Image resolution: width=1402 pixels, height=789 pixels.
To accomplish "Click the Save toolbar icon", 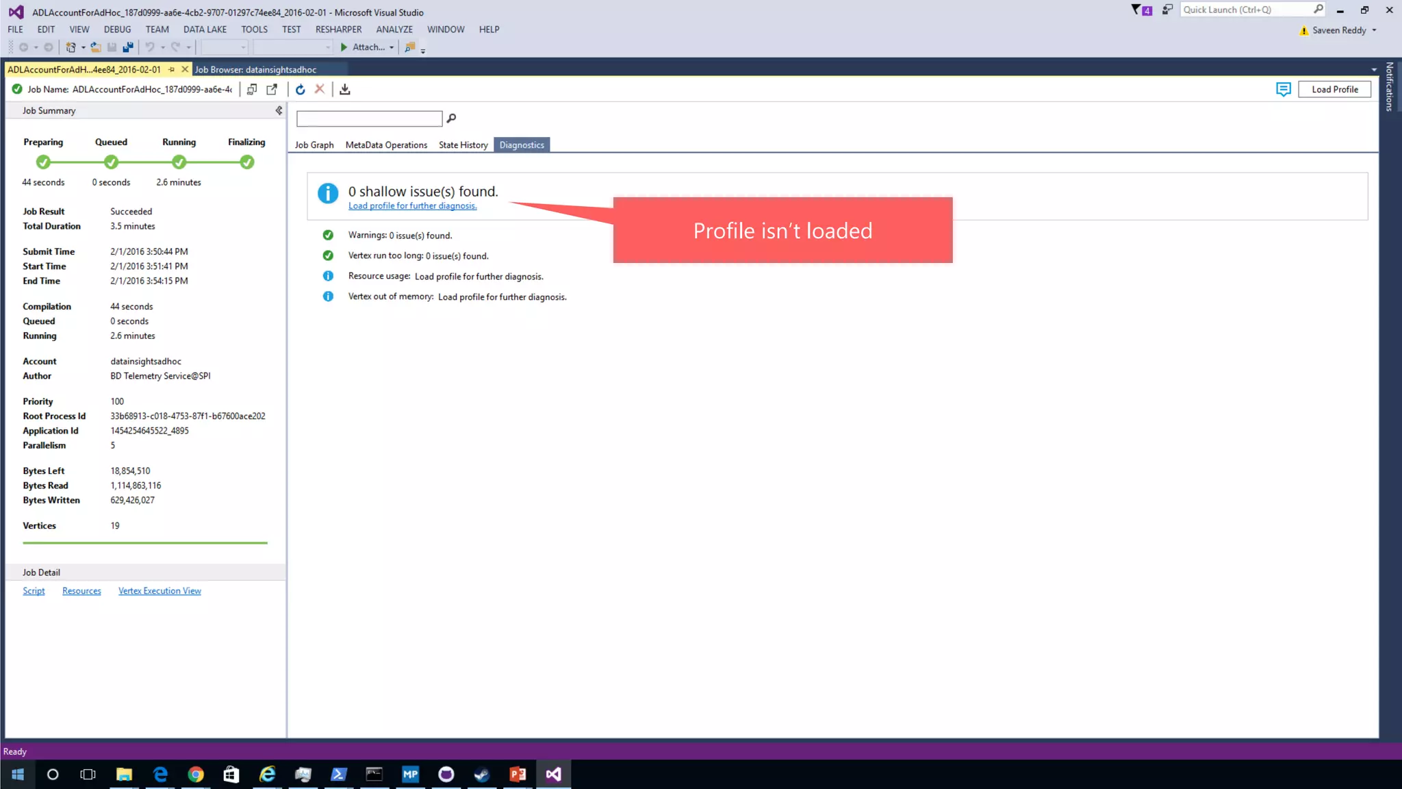I will coord(112,47).
